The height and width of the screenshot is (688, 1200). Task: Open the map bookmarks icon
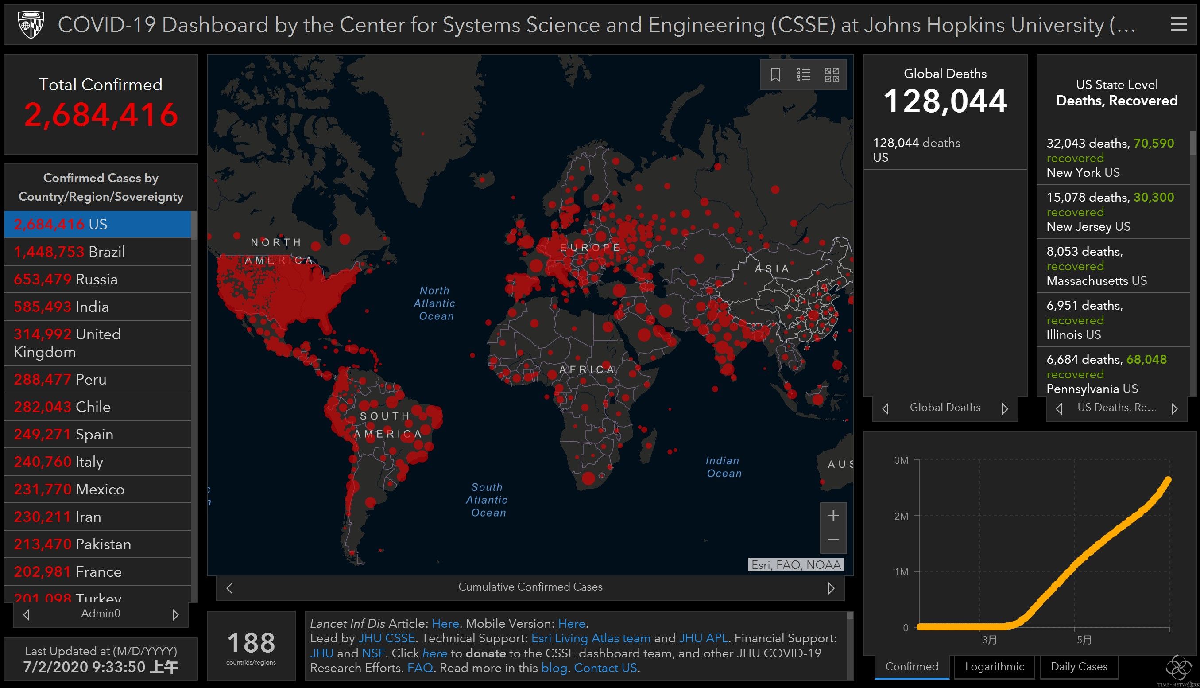[775, 75]
